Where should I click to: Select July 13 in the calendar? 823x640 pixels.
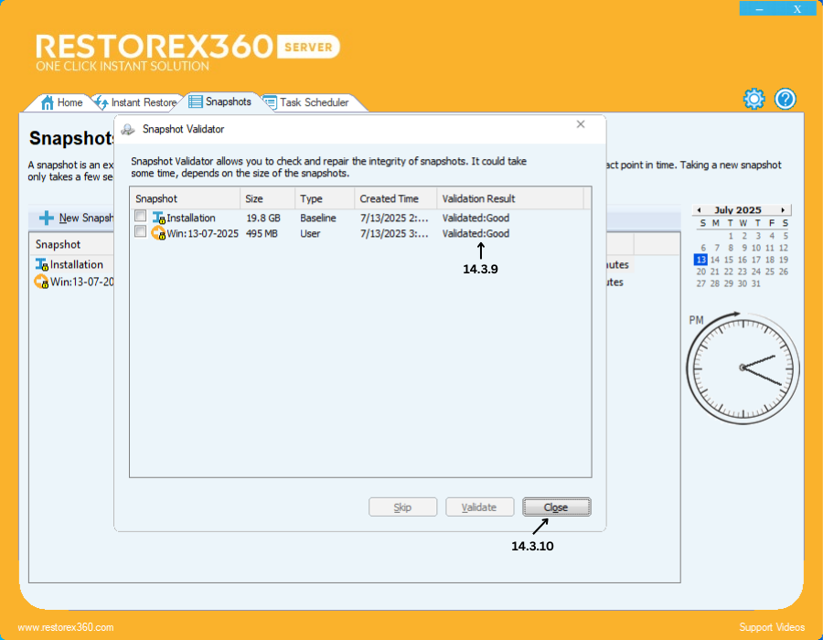pos(700,260)
